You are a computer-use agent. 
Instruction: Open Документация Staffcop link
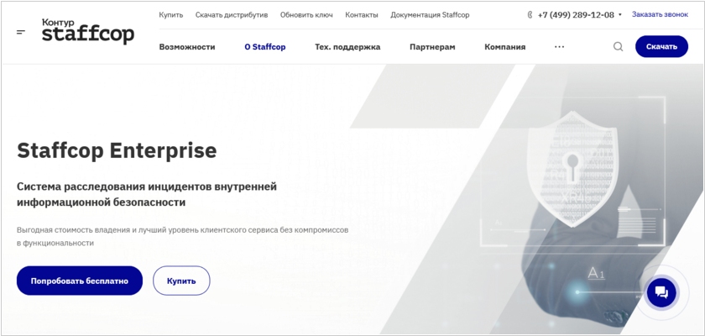tap(430, 15)
